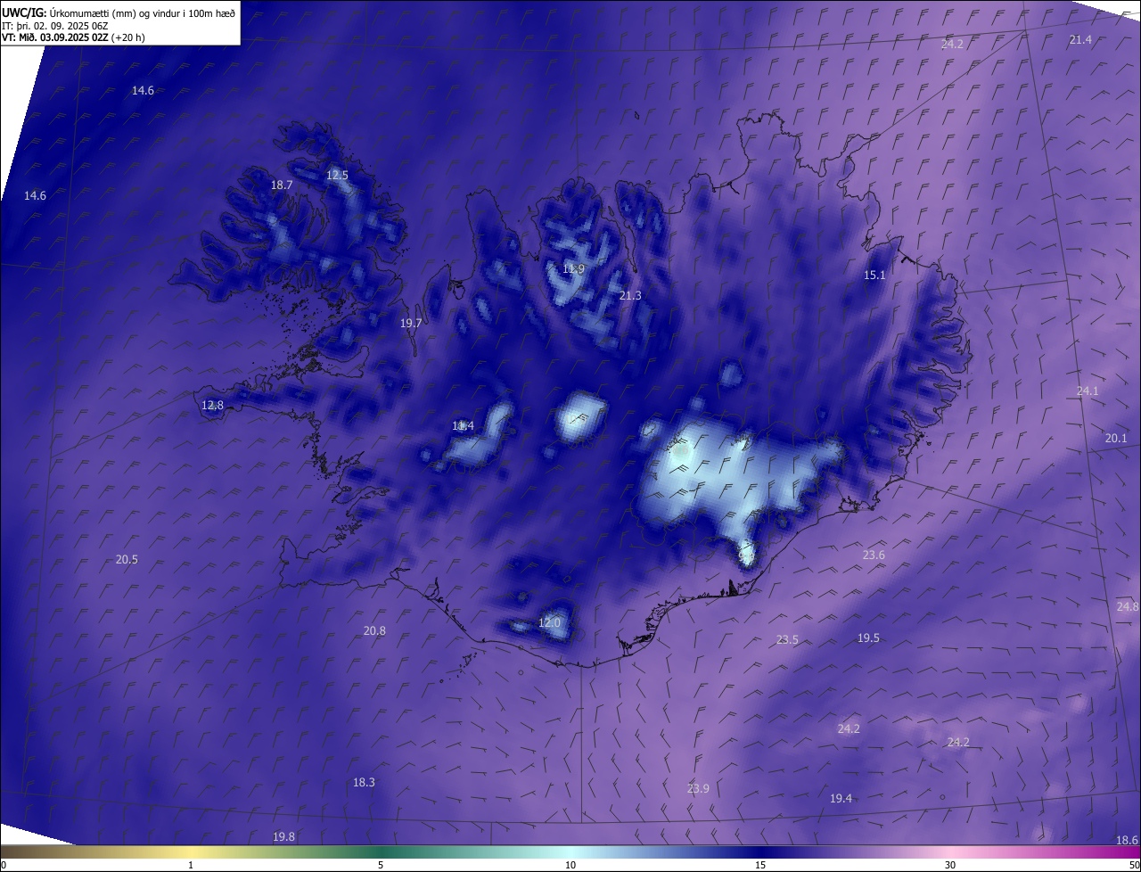Screen dimensions: 1141x872
Task: Click the 'IT: þri. 02. 09. 2025 06Z' line
Action: pos(54,25)
